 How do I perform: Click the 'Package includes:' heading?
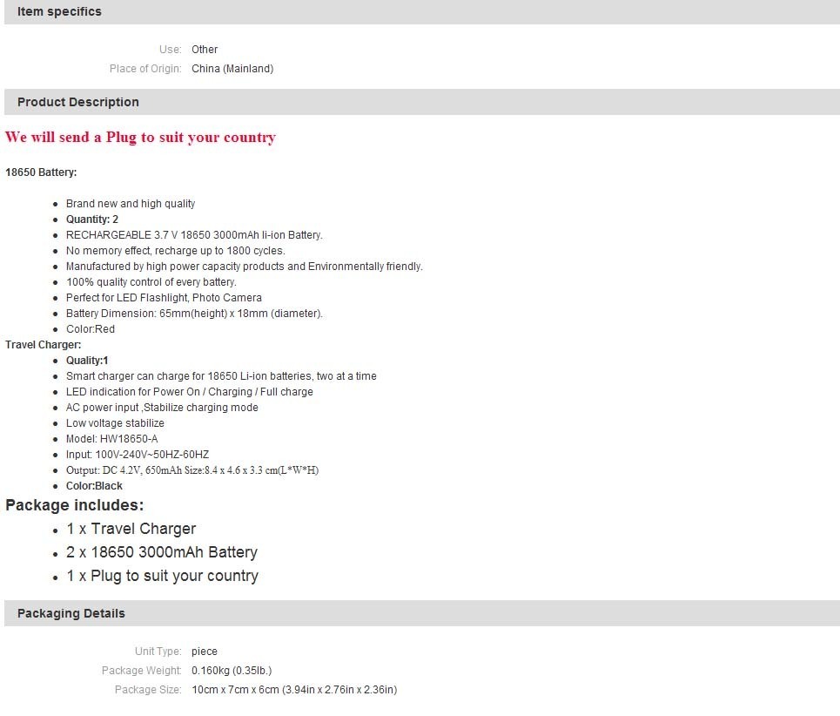pos(75,505)
